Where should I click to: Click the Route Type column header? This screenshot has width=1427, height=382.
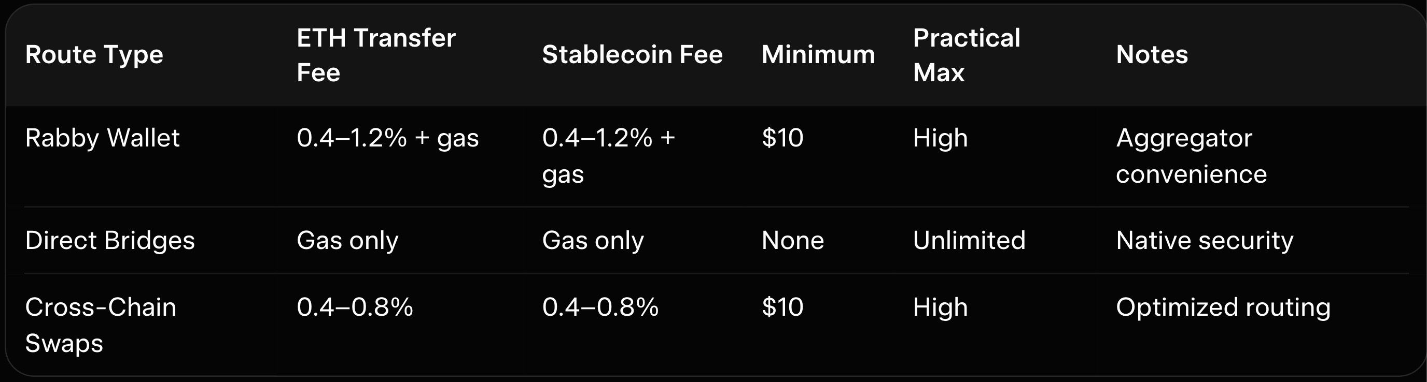94,55
